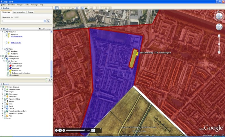Enable the Street View layer checkbox
This screenshot has height=137, width=225.
5,96
